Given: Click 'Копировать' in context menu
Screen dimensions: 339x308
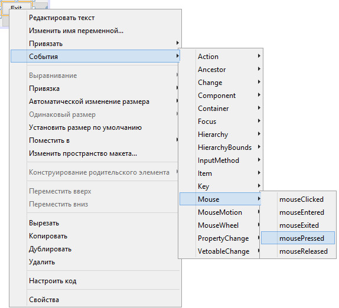Looking at the screenshot, I should point(95,236).
